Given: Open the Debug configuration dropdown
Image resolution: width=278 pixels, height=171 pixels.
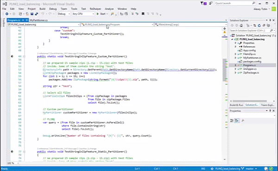Looking at the screenshot, I should click(63, 14).
